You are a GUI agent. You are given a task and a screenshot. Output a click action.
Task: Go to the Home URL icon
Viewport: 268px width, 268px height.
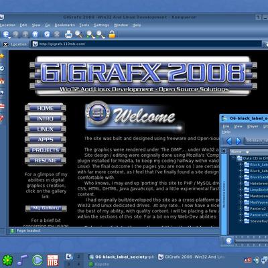[x=36, y=34]
